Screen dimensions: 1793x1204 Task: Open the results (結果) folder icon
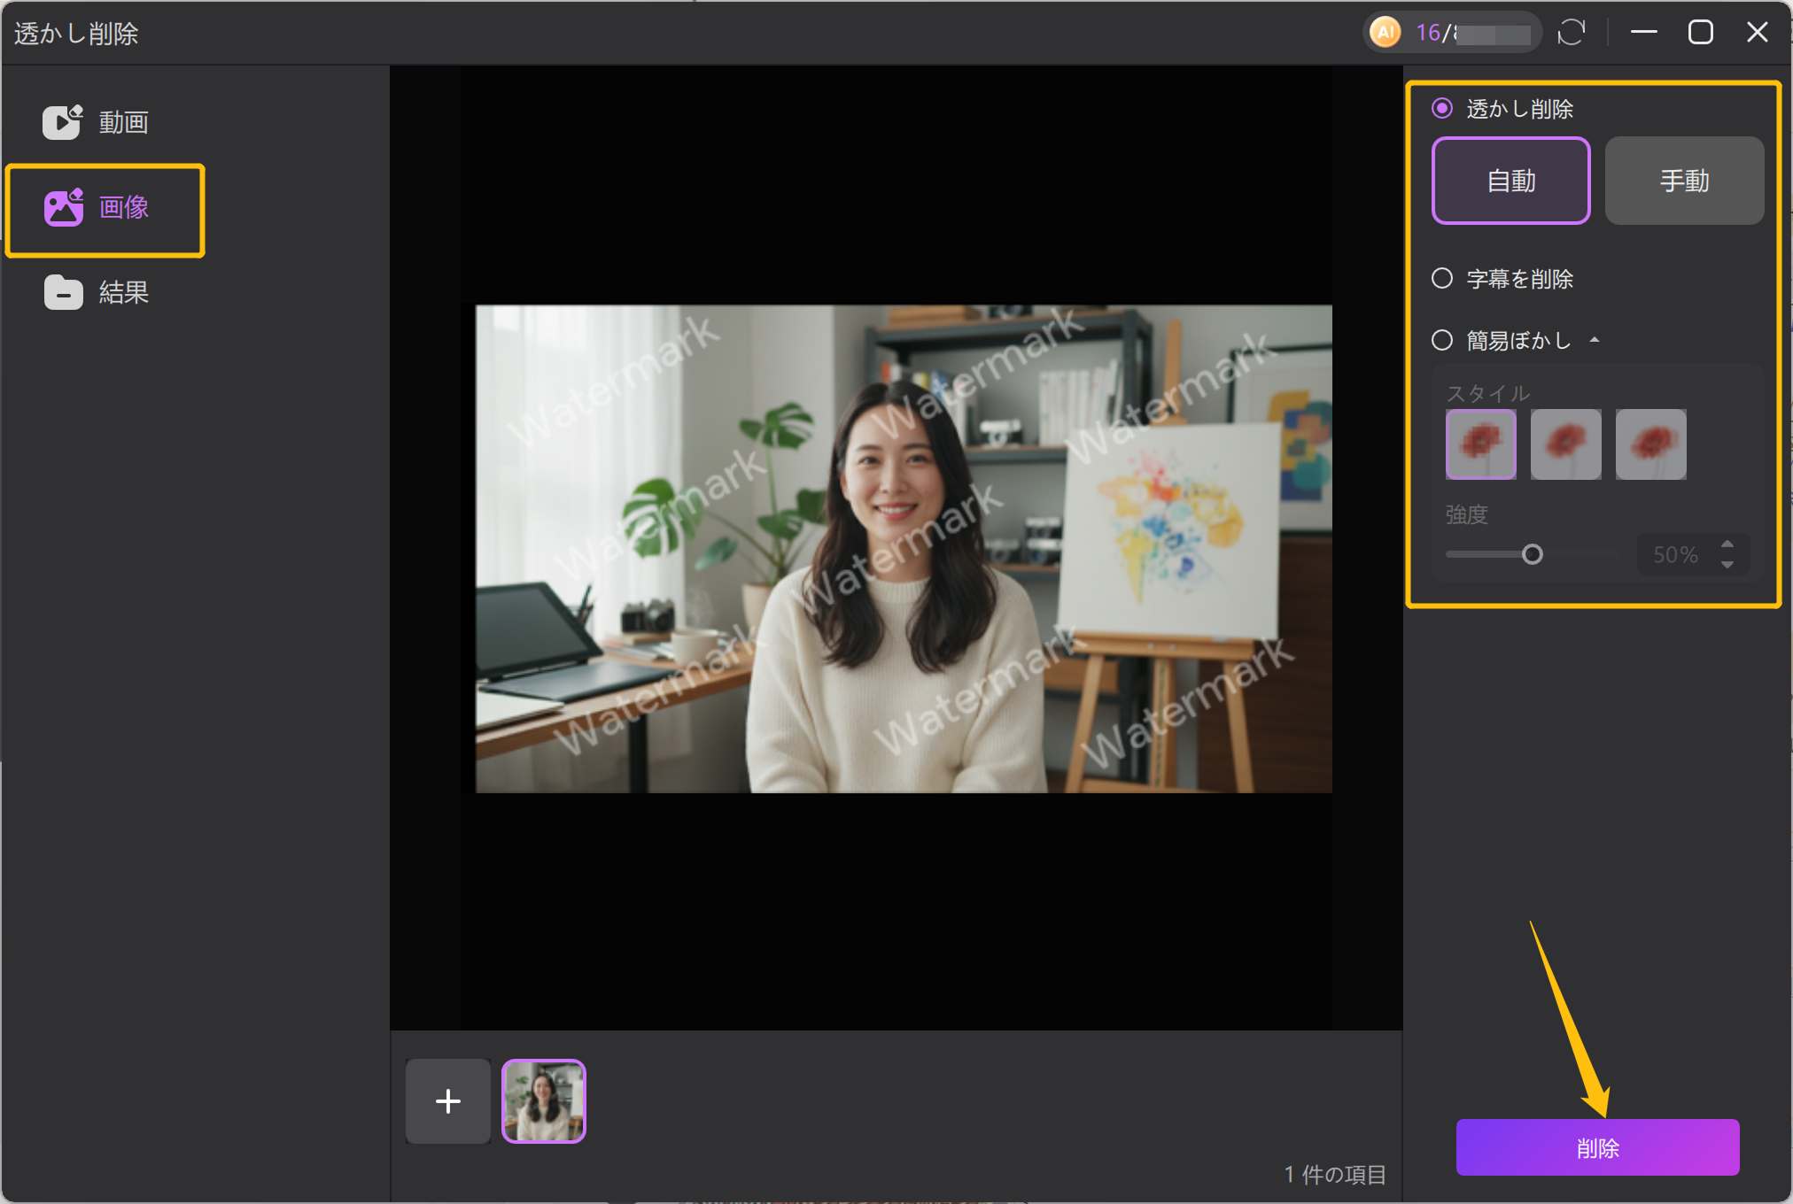point(63,292)
